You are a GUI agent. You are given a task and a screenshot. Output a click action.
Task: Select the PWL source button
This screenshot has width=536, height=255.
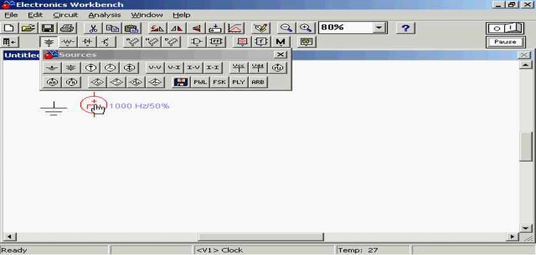coord(200,82)
